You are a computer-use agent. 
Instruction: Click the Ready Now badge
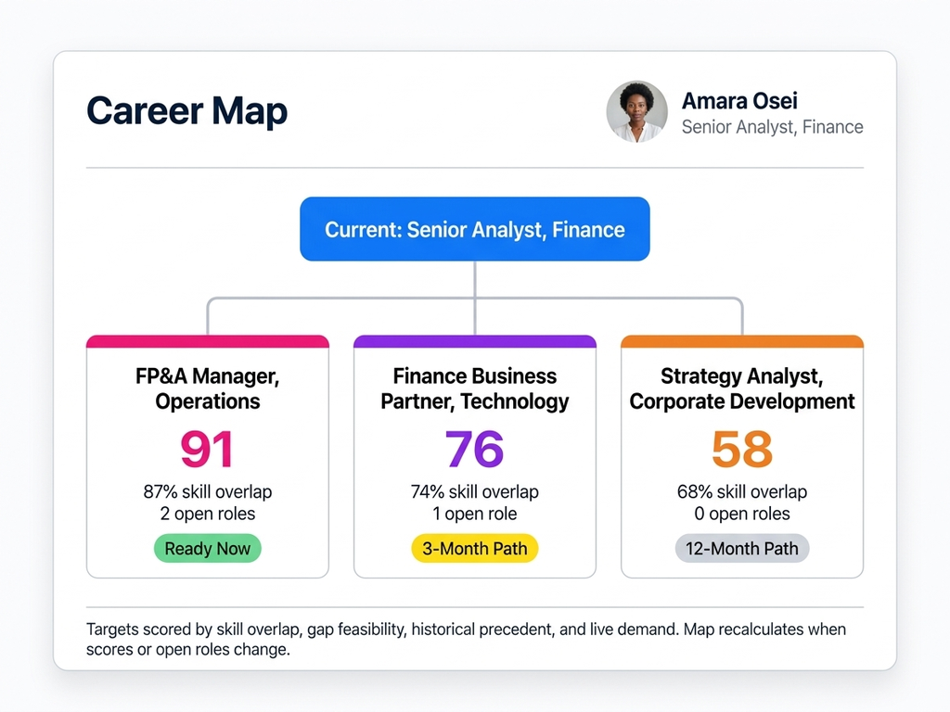pos(207,548)
